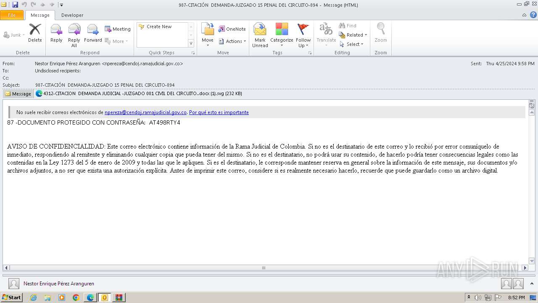Click the Find tool

[x=348, y=26]
